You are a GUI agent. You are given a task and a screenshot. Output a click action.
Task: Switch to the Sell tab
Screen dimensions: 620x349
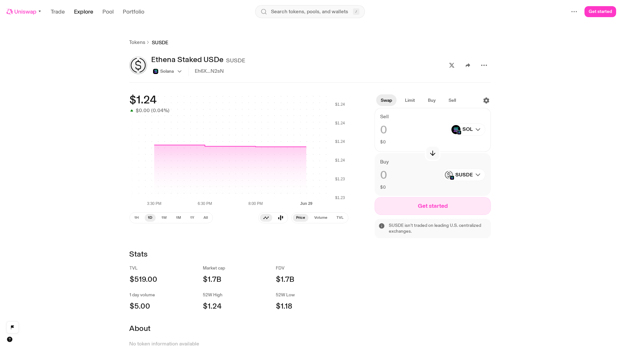click(452, 100)
